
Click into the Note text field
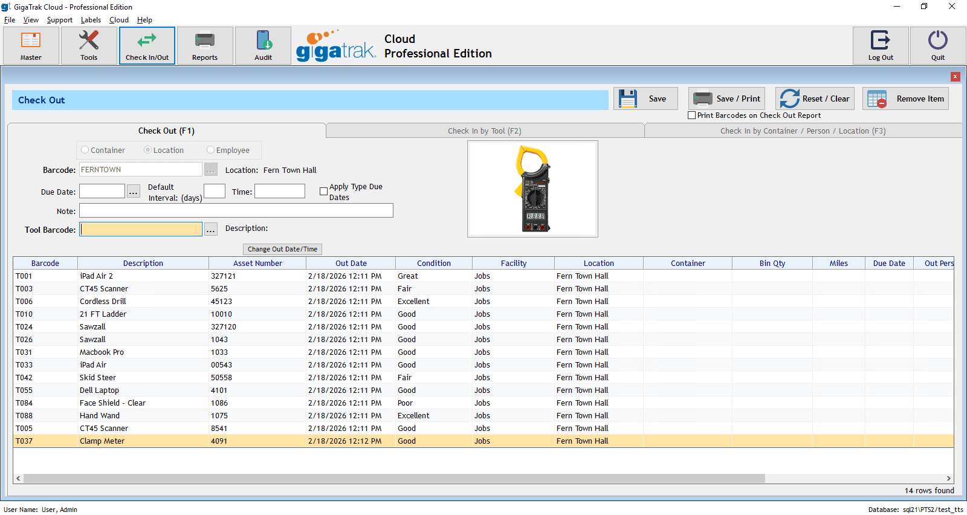[x=236, y=210]
